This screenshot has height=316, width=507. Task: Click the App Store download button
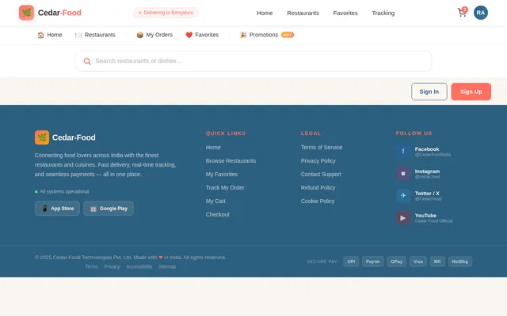tap(57, 209)
